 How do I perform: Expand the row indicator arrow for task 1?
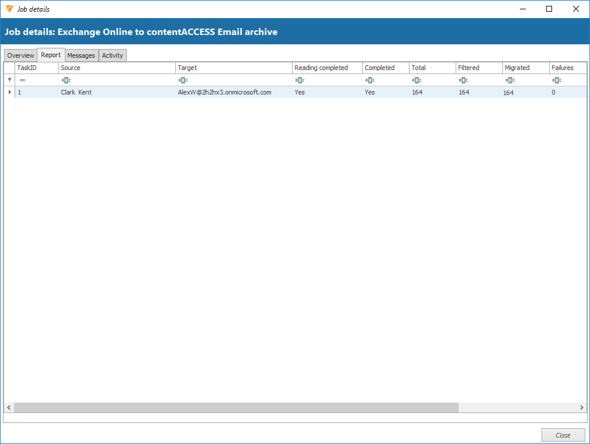coord(9,92)
